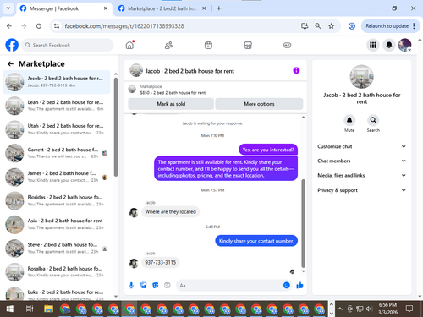Switch to the Marketplace browser tab
This screenshot has width=423, height=317.
[162, 8]
